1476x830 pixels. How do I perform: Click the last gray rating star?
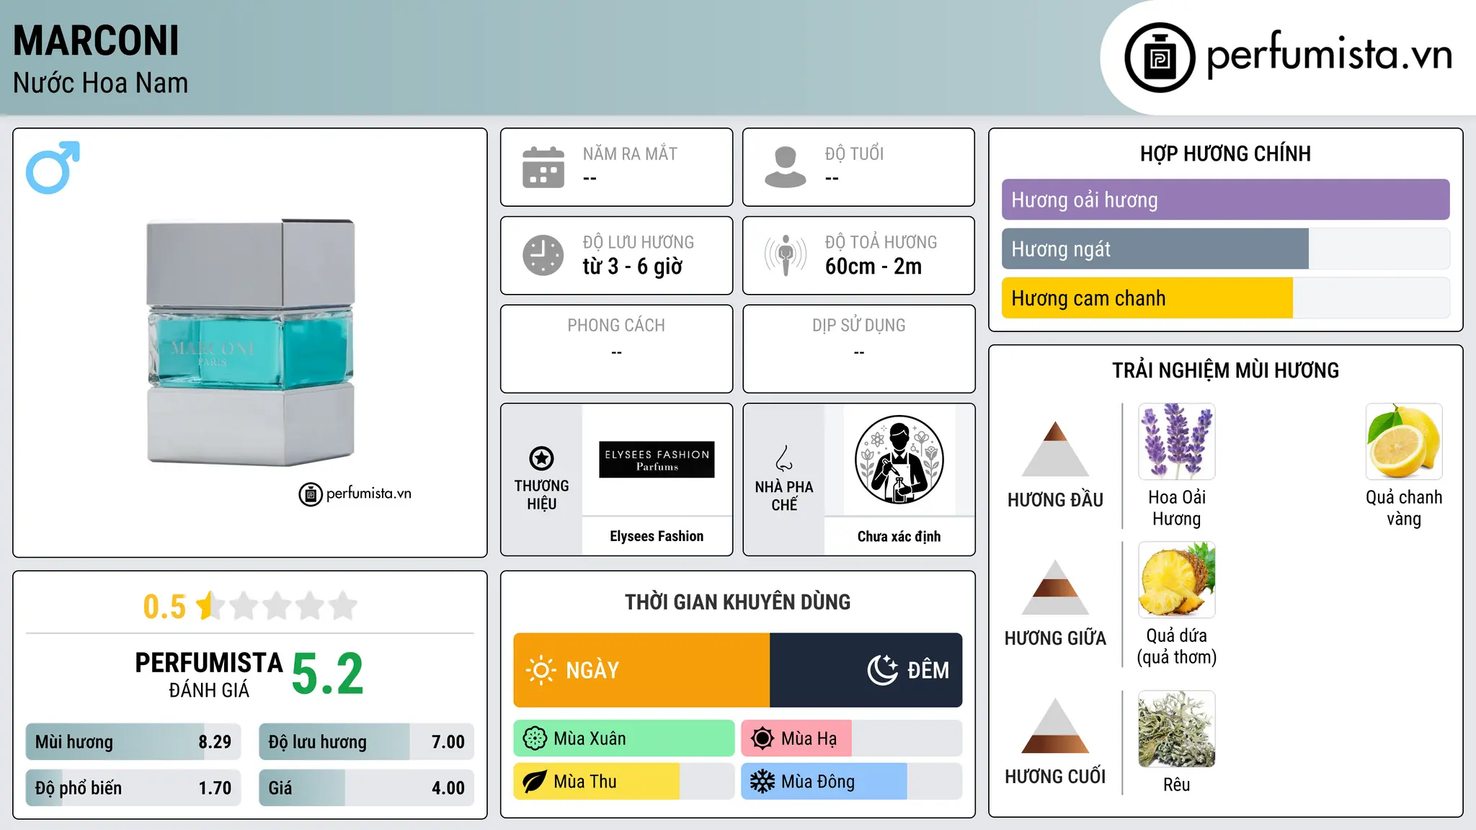pyautogui.click(x=343, y=606)
